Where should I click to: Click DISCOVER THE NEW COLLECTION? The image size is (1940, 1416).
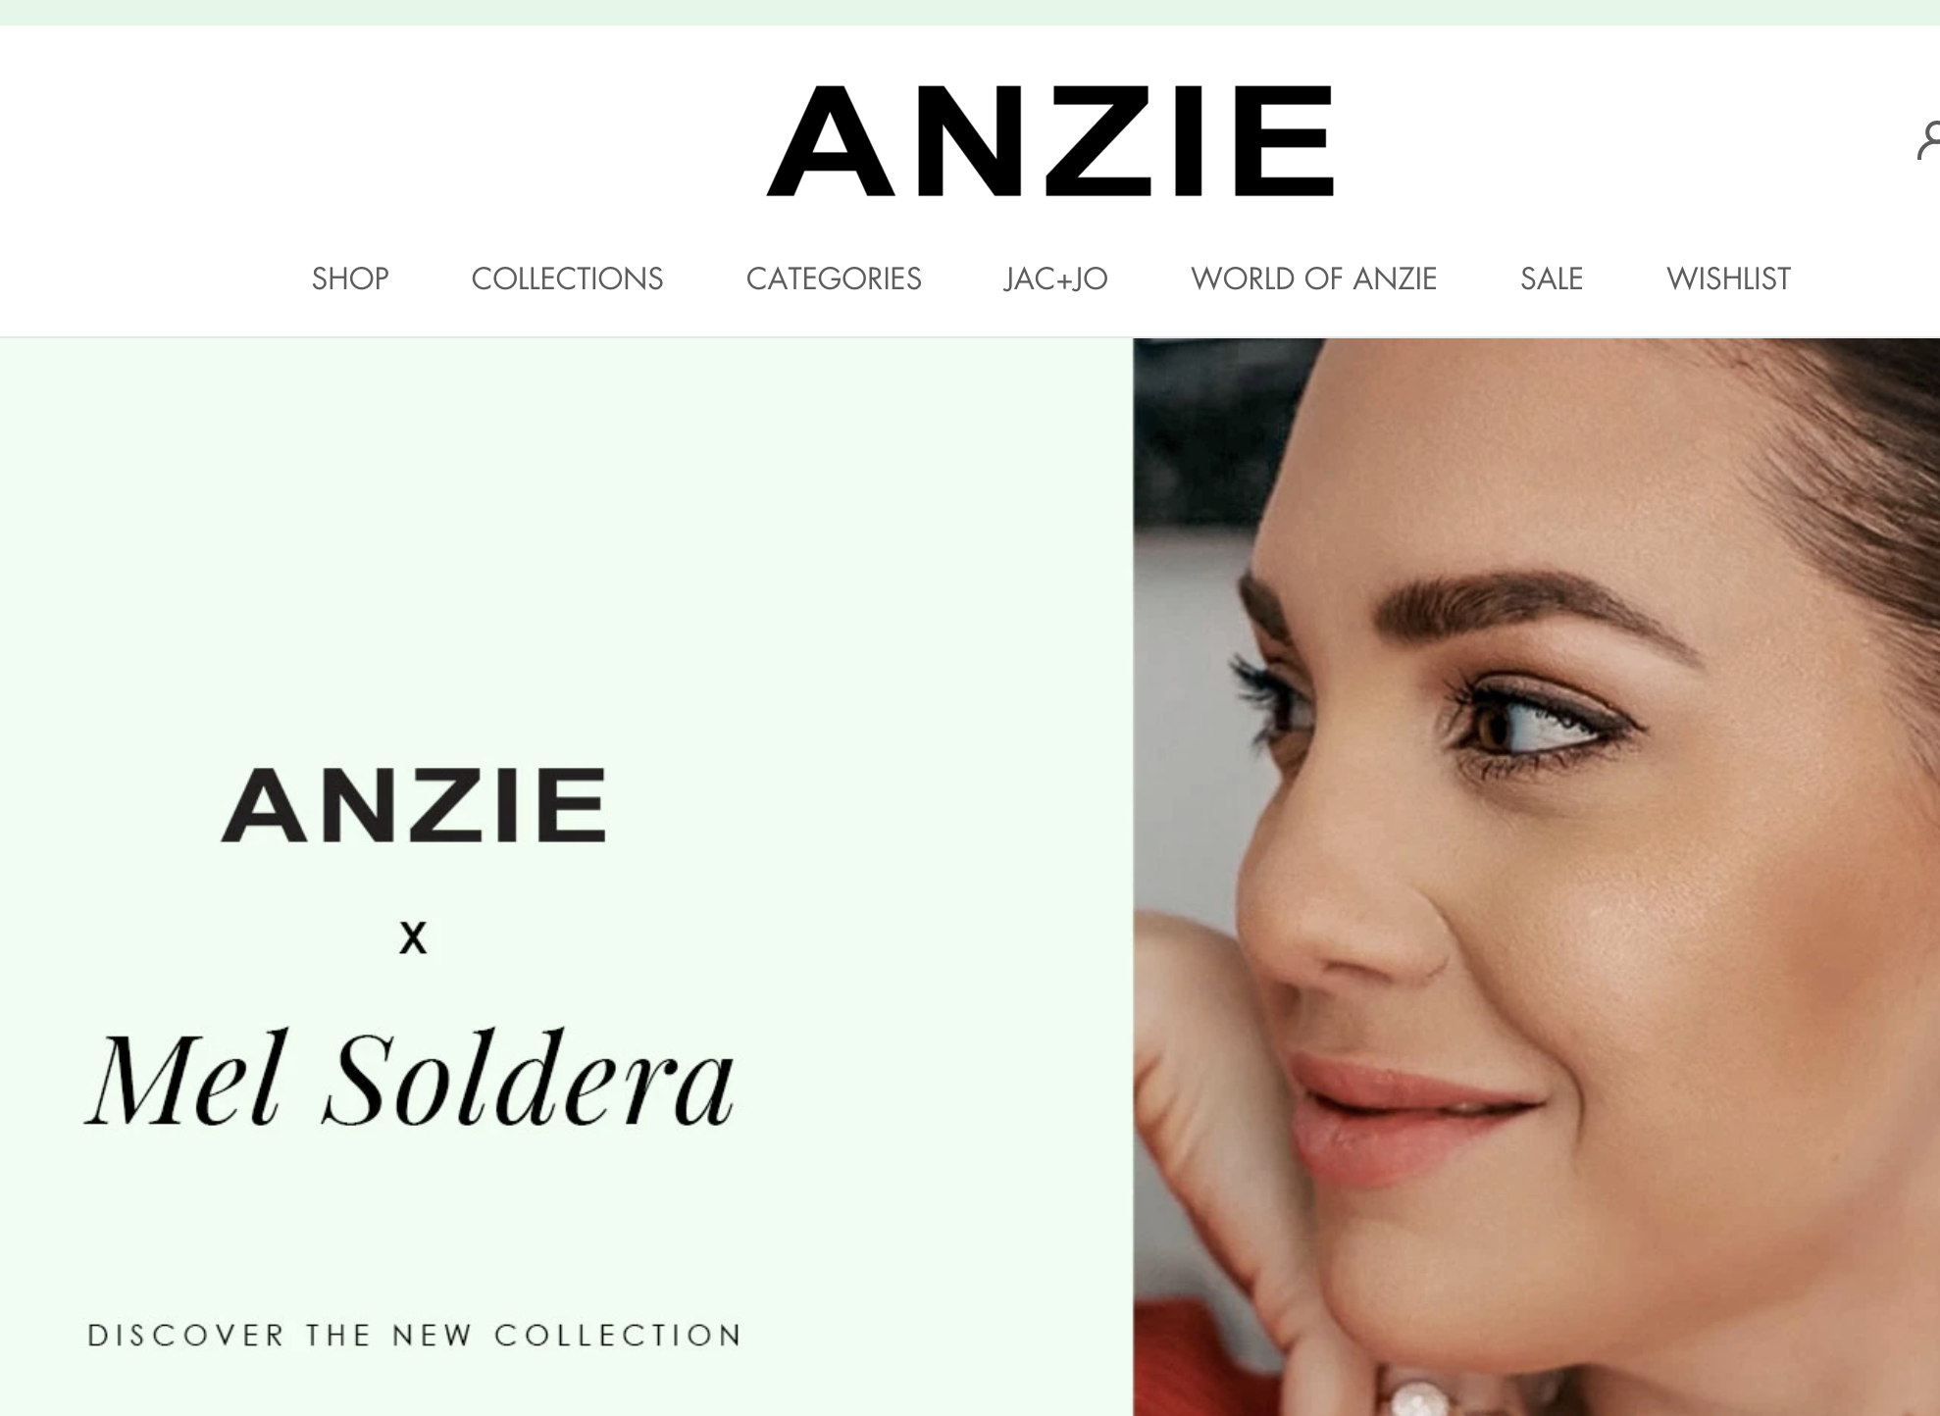pos(414,1336)
